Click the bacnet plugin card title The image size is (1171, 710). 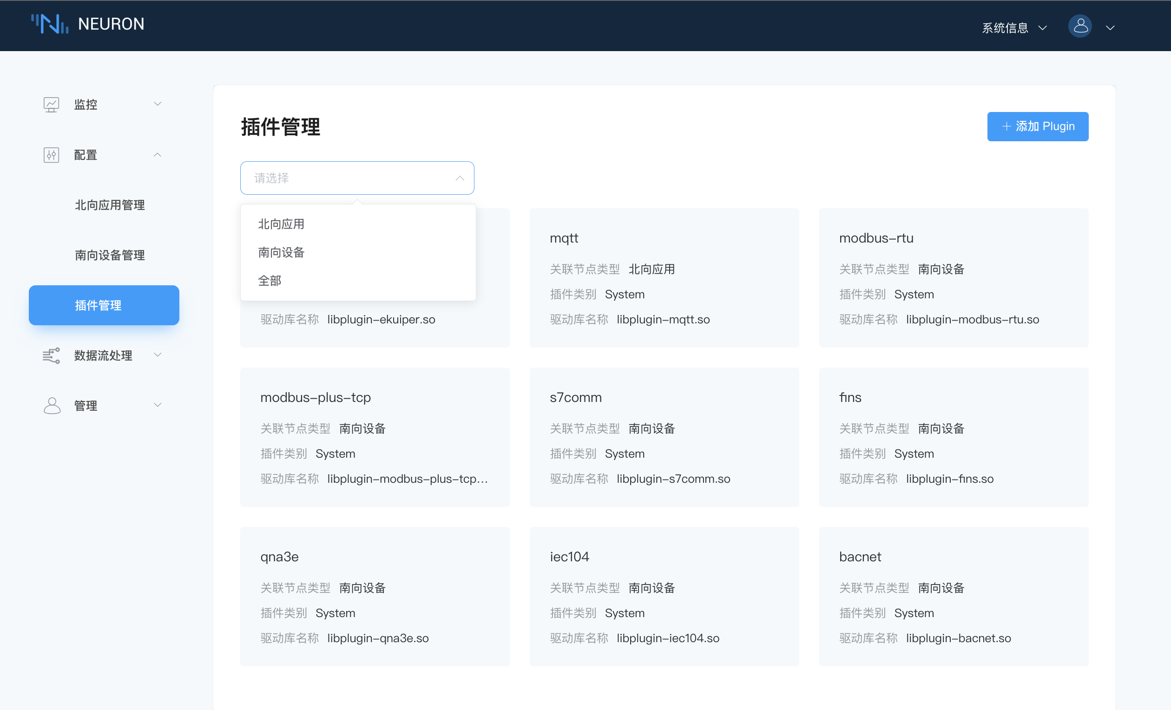pyautogui.click(x=860, y=557)
